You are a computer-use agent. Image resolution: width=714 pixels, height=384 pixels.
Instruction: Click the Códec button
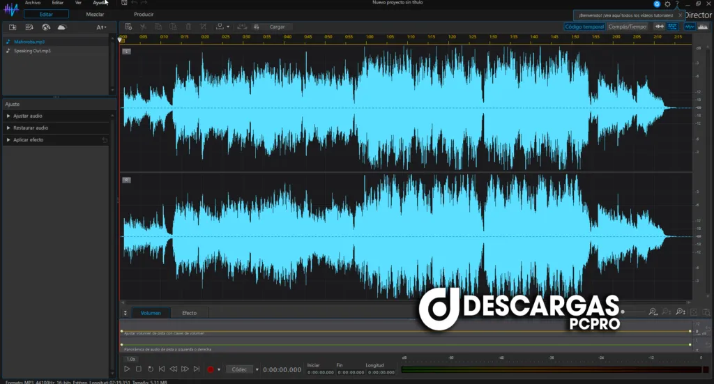[x=239, y=369]
